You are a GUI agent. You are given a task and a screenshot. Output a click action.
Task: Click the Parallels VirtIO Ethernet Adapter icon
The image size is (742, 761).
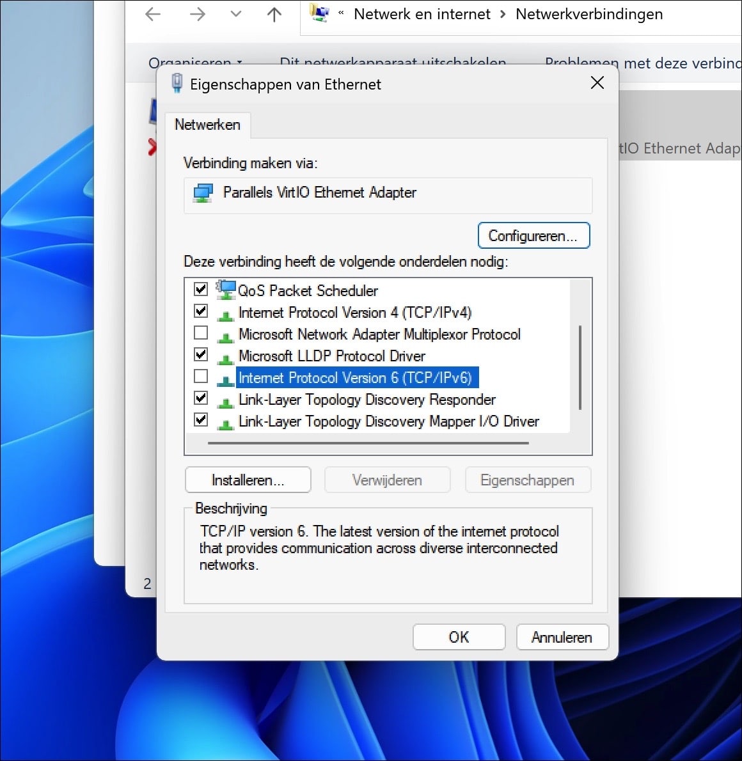coord(203,192)
